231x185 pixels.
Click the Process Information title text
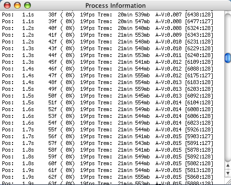115,6
